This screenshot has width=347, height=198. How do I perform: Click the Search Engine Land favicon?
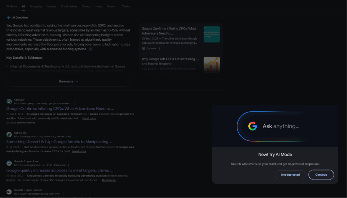point(9,163)
